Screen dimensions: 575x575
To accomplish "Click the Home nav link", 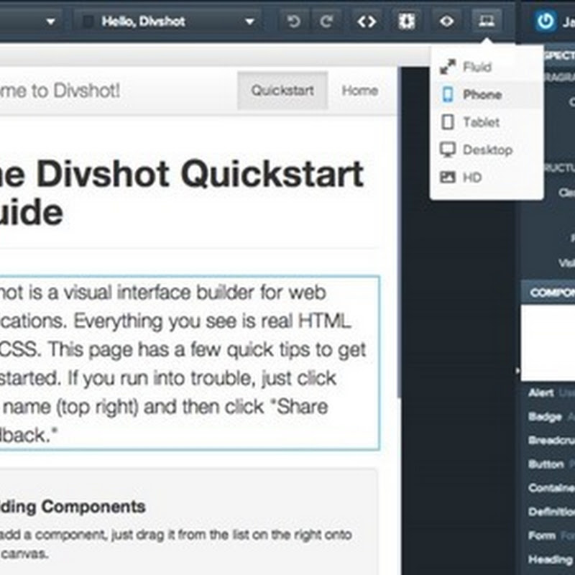I will coord(360,91).
